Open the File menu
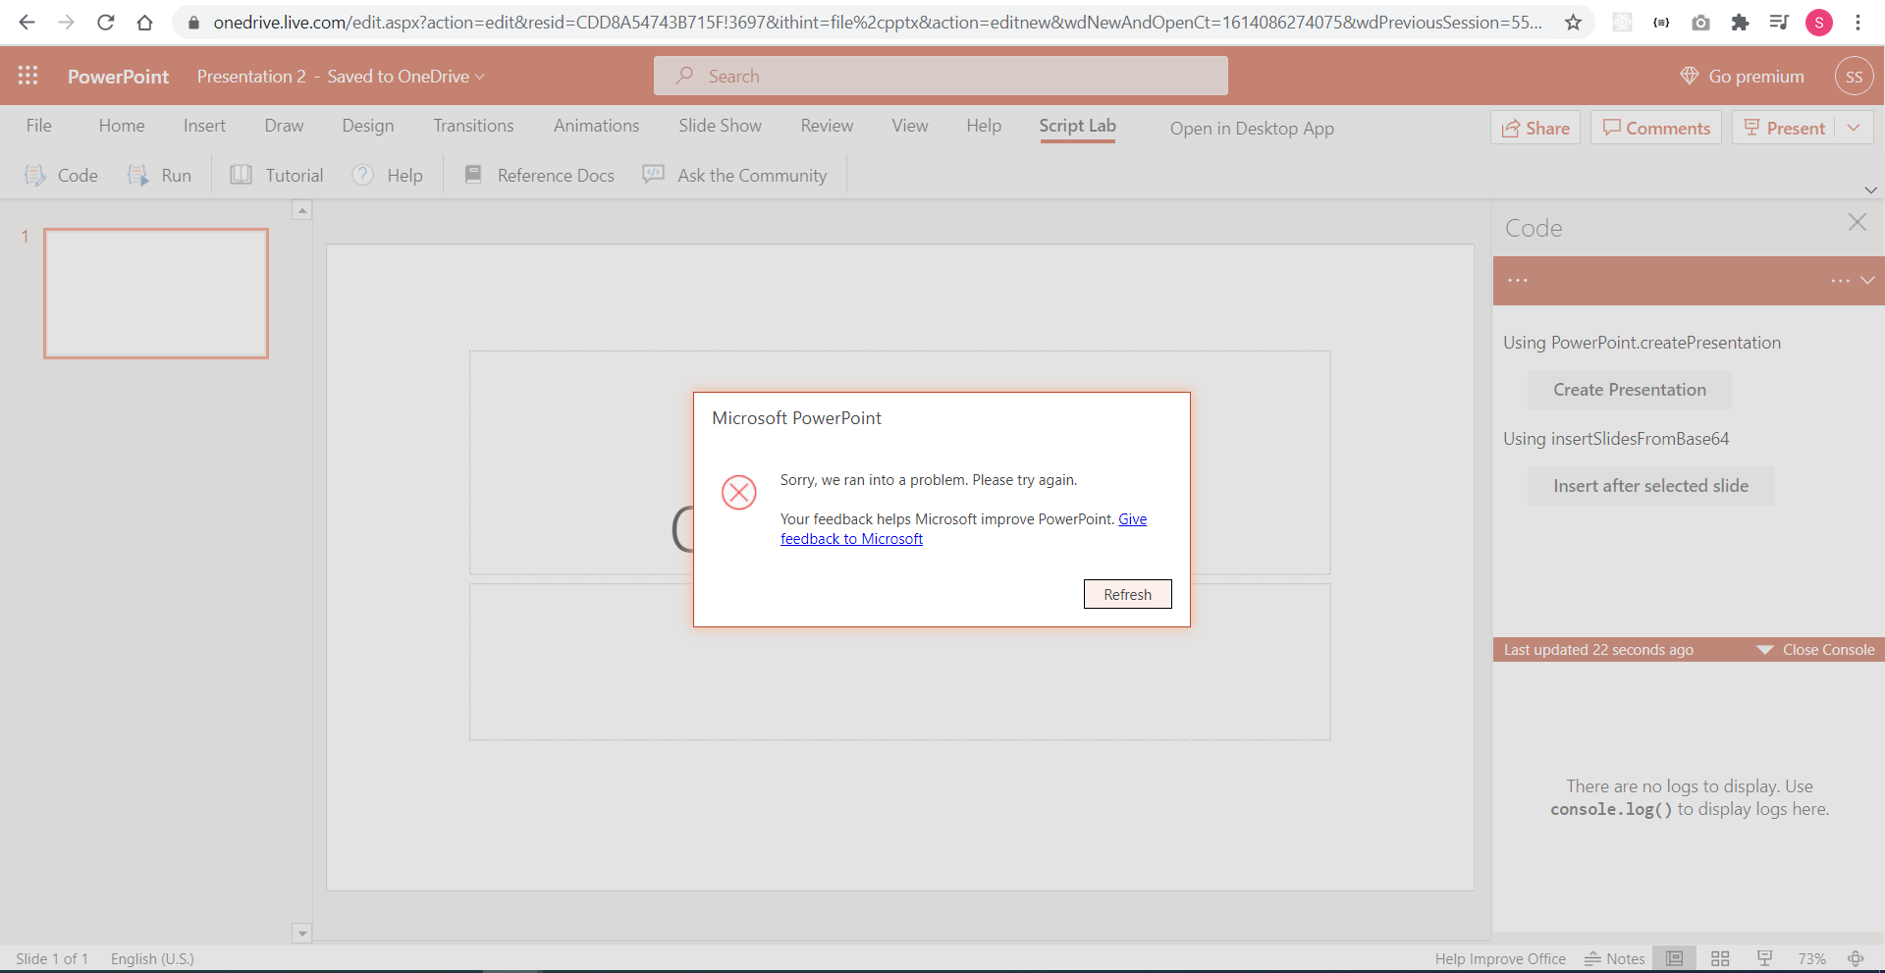The image size is (1885, 973). [x=39, y=126]
